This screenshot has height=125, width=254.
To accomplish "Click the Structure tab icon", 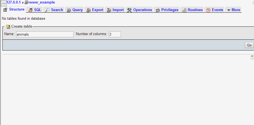I will (x=5, y=10).
